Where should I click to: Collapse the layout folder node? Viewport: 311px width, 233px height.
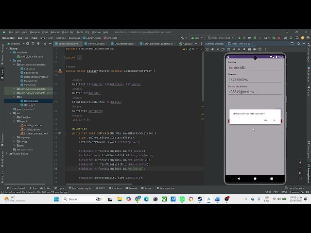click(x=14, y=121)
